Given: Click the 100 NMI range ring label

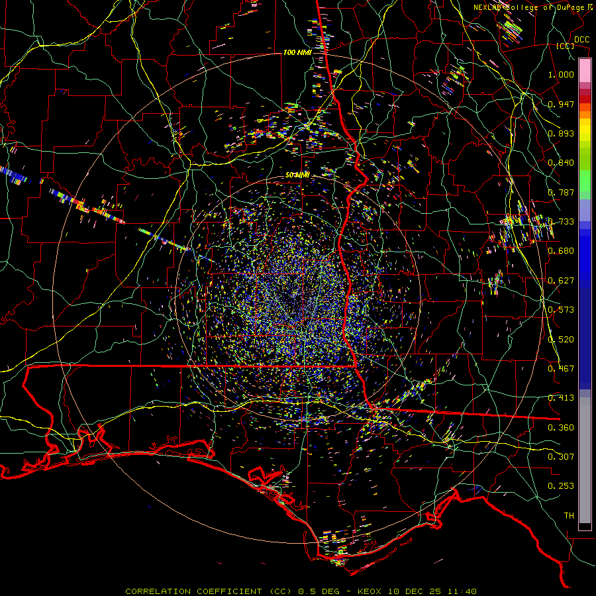Looking at the screenshot, I should click(297, 52).
